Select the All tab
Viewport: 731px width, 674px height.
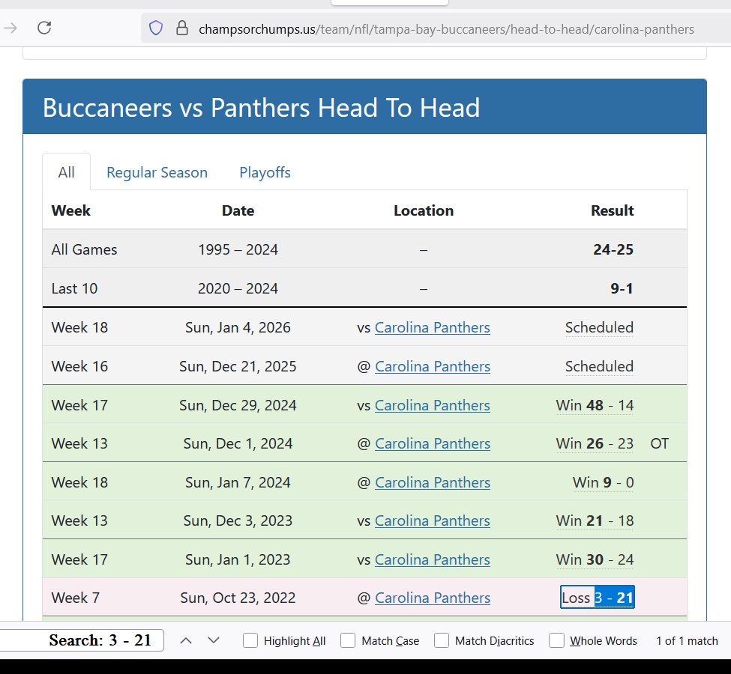67,172
